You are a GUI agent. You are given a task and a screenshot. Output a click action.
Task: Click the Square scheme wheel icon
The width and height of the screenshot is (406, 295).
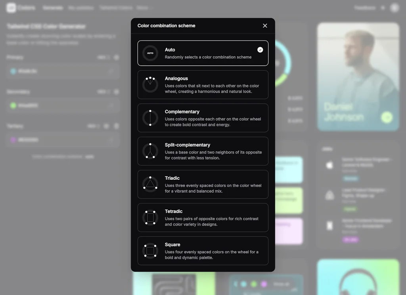[150, 251]
